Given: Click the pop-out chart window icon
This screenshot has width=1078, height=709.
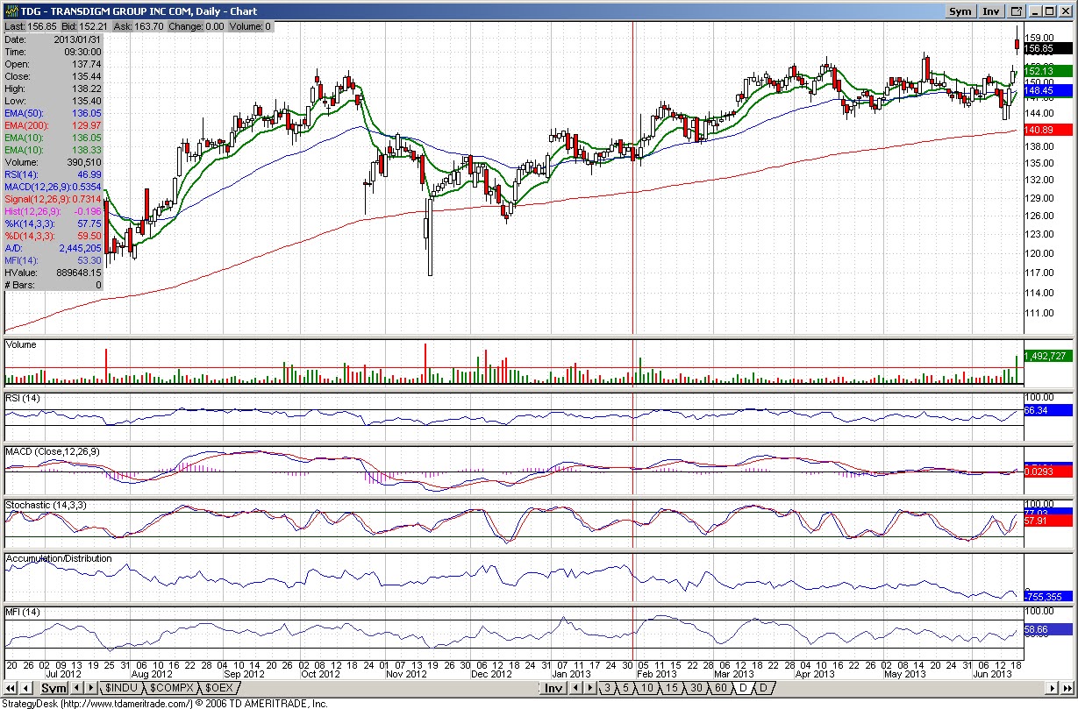Looking at the screenshot, I should (x=1017, y=11).
